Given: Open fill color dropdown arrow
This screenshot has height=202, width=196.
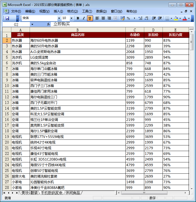Looking at the screenshot, I should [x=180, y=18].
